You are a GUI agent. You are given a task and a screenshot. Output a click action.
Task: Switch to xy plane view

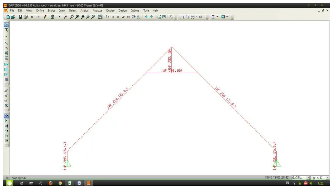point(113,17)
